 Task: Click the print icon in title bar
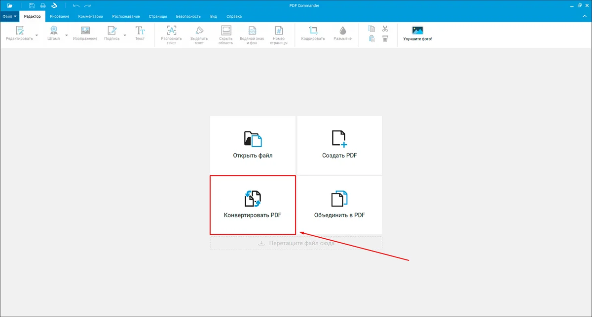(x=43, y=5)
